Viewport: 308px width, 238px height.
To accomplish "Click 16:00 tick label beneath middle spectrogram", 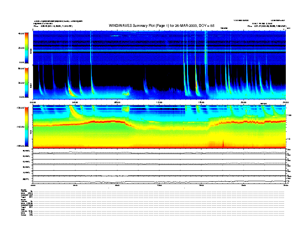I will 201,102.
